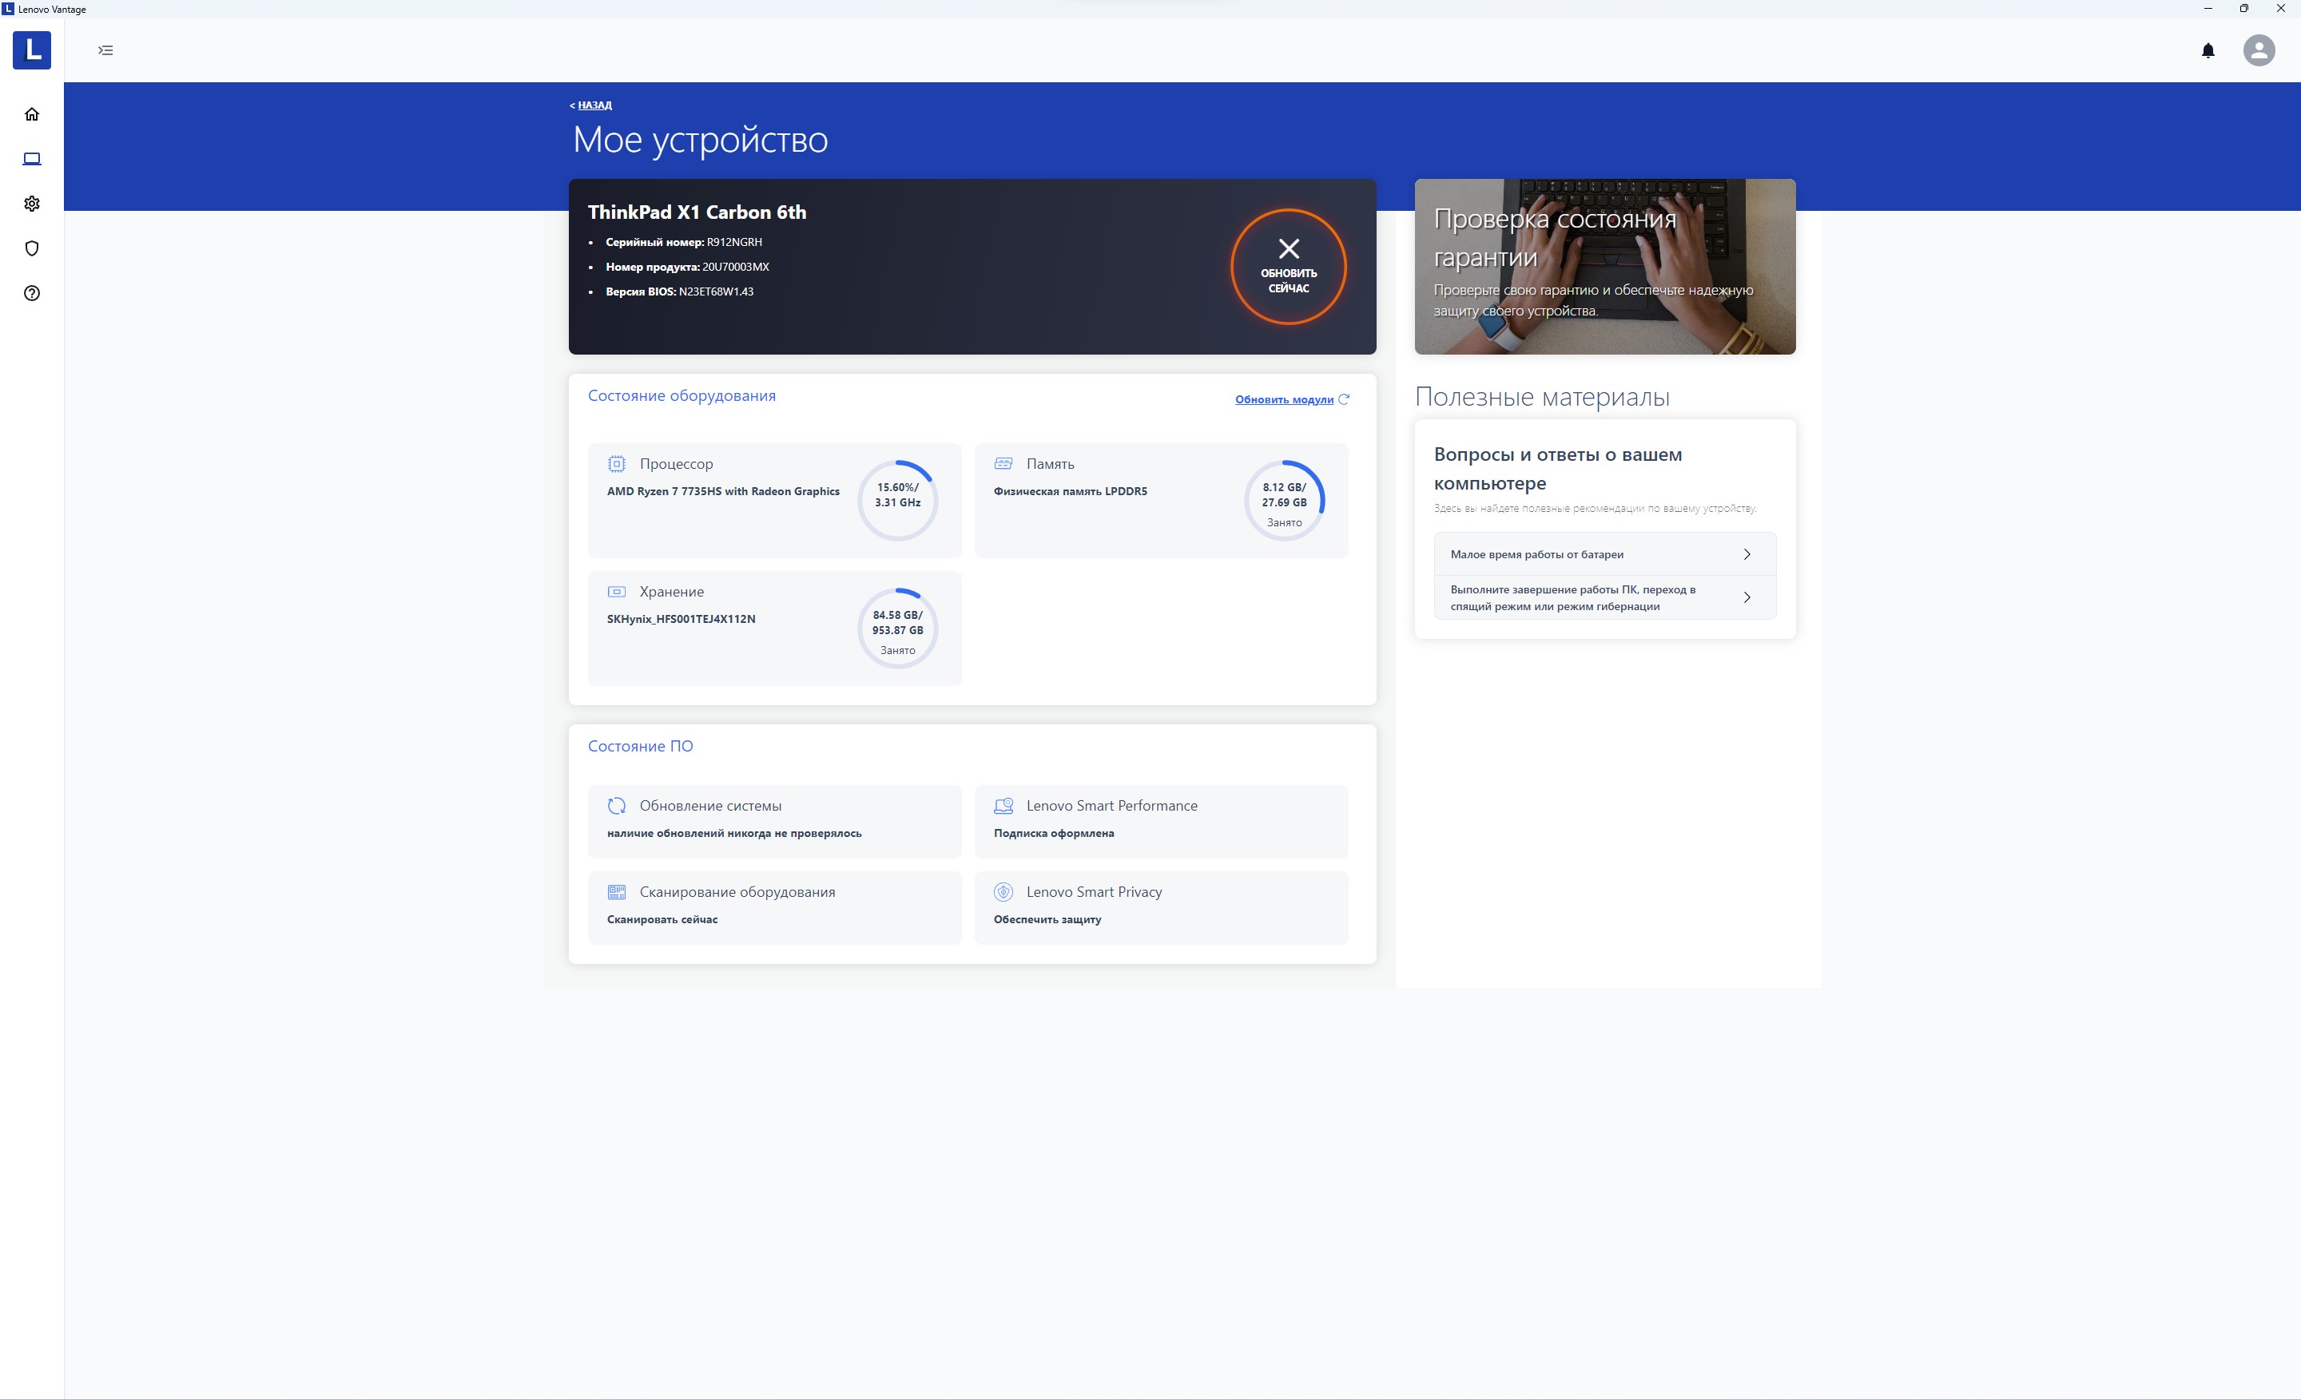Click the Процессор chip icon

[x=616, y=464]
